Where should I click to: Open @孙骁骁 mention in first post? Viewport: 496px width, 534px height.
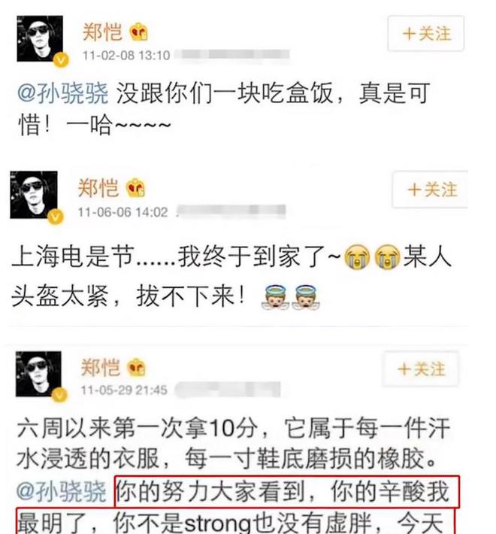tap(63, 93)
